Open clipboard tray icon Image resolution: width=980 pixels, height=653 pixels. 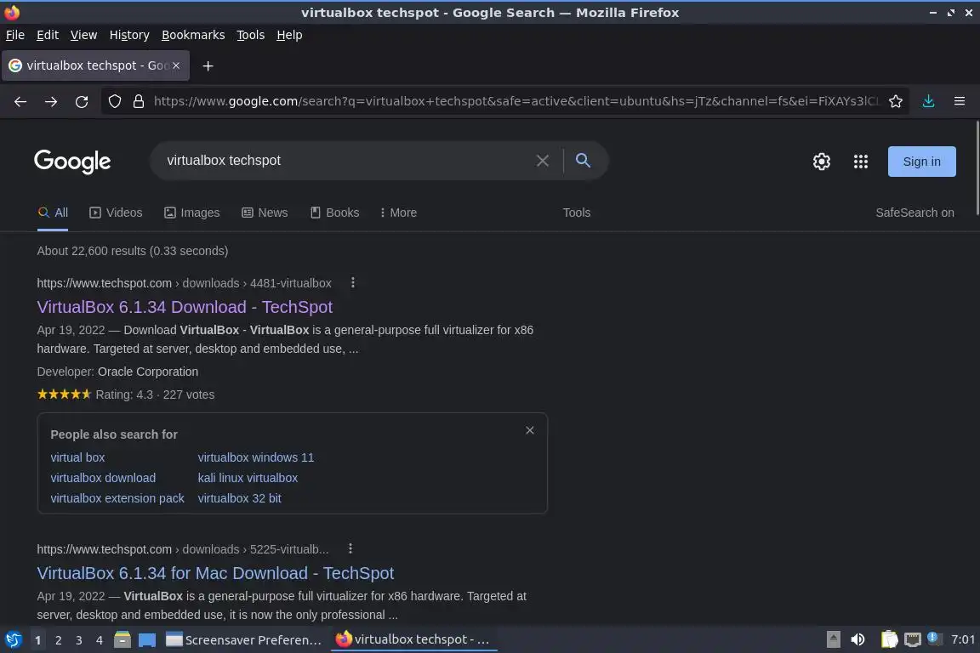[x=889, y=639]
